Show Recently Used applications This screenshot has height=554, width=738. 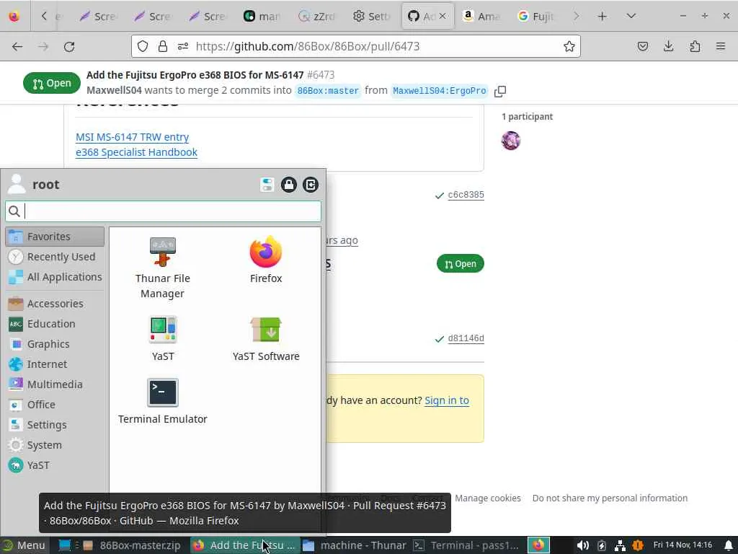tap(55, 257)
